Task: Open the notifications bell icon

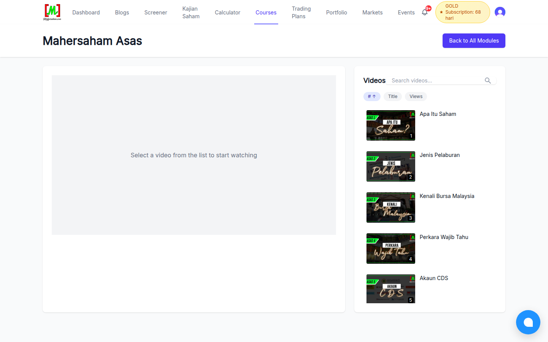Action: [425, 12]
